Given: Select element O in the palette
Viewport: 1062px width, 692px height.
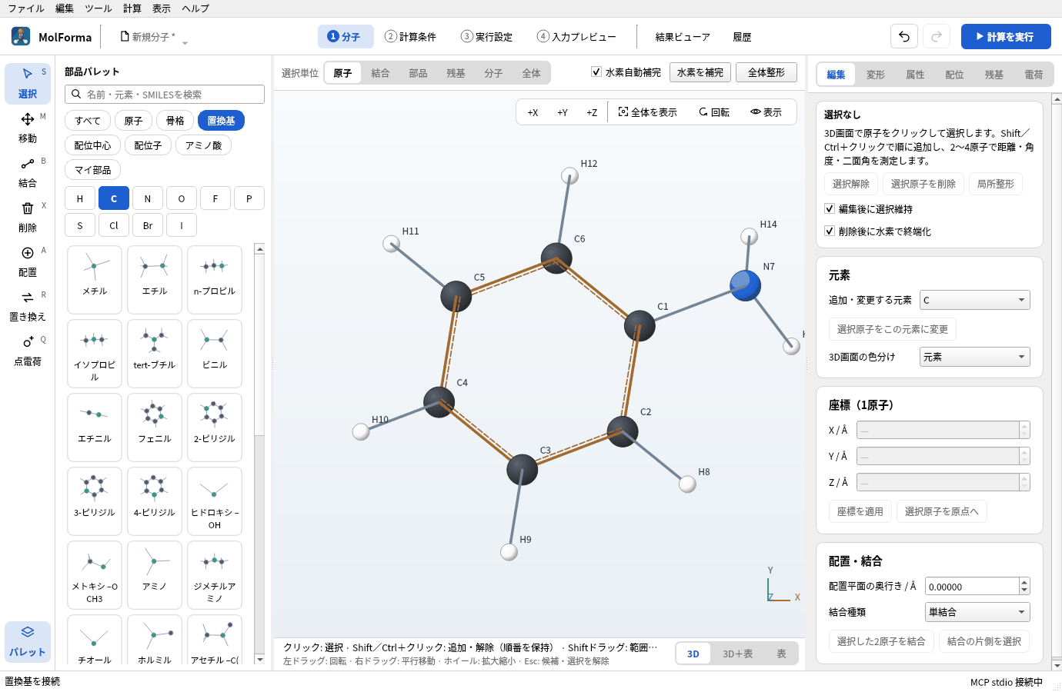Looking at the screenshot, I should tap(182, 198).
